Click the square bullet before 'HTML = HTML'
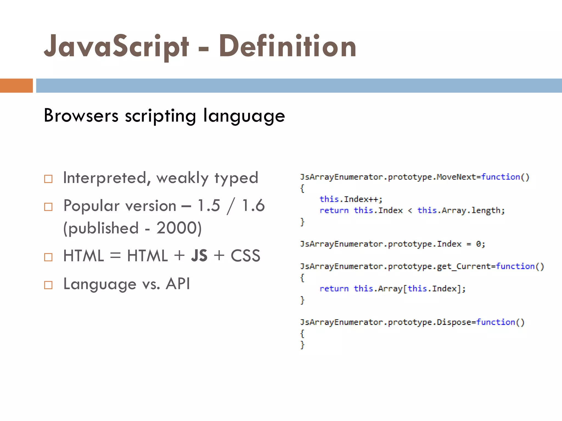Viewport: 562px width, 421px height. [x=48, y=257]
